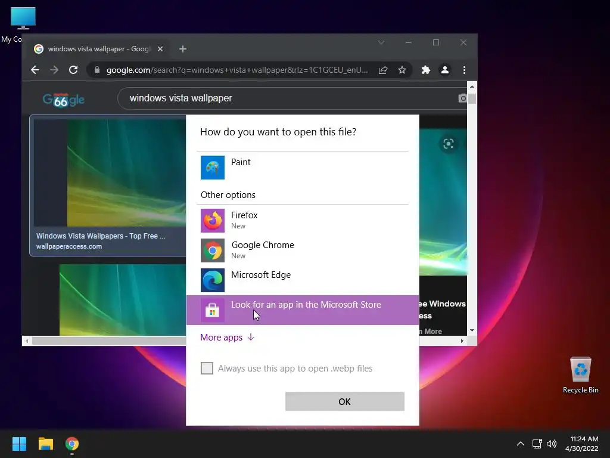This screenshot has width=610, height=458.
Task: Show hidden system tray icons
Action: pyautogui.click(x=521, y=444)
